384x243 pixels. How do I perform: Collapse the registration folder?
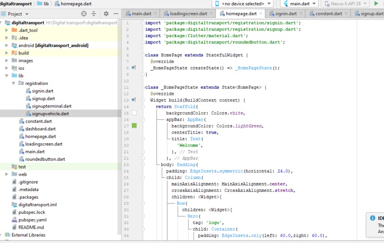[x=13, y=84]
